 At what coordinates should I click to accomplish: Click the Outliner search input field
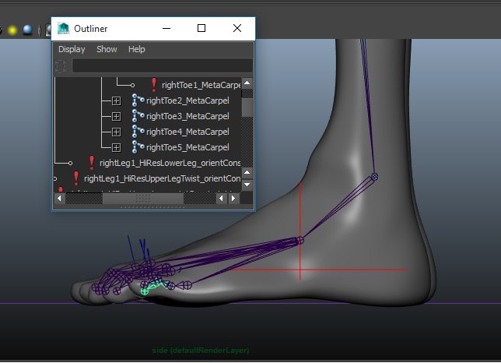click(163, 66)
